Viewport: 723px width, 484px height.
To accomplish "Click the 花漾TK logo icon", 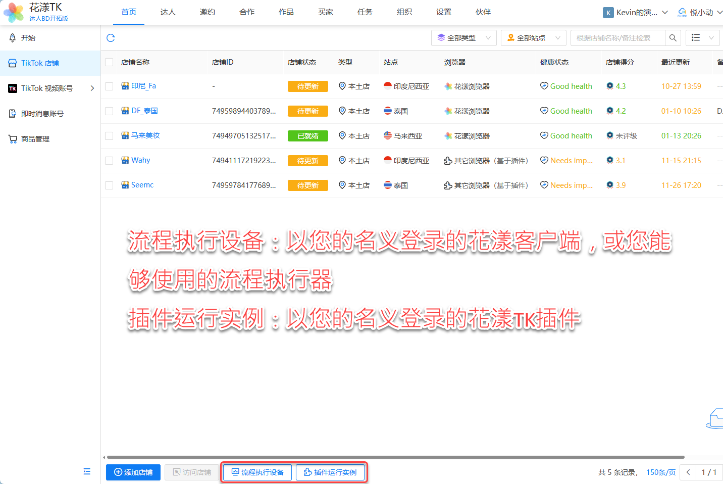I will coord(14,12).
